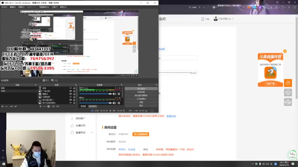Open the Tools menu in the OBS menu bar
Image resolution: width=298 pixels, height=167 pixels.
point(54,7)
